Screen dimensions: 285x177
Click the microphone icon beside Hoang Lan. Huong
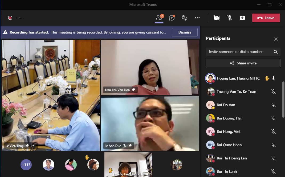tap(273, 78)
